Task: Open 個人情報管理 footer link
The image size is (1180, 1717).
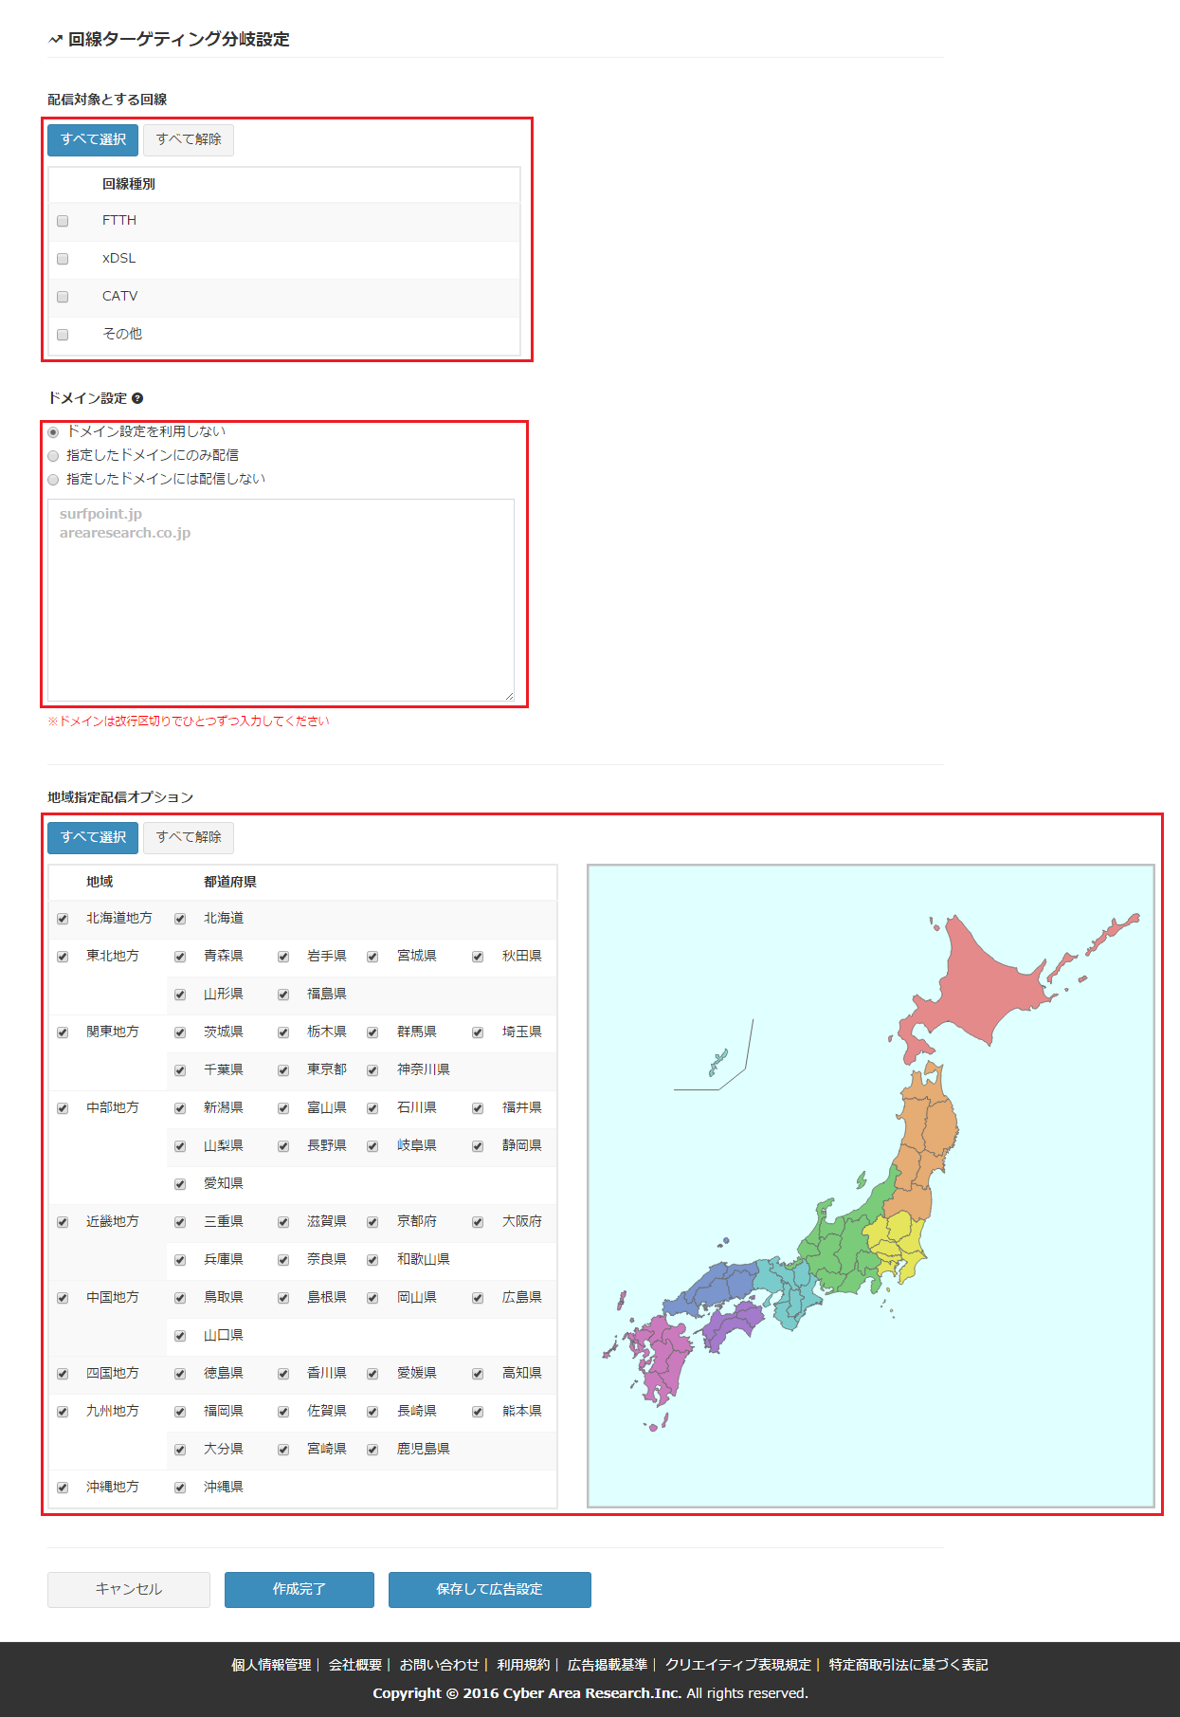Action: (x=271, y=1665)
